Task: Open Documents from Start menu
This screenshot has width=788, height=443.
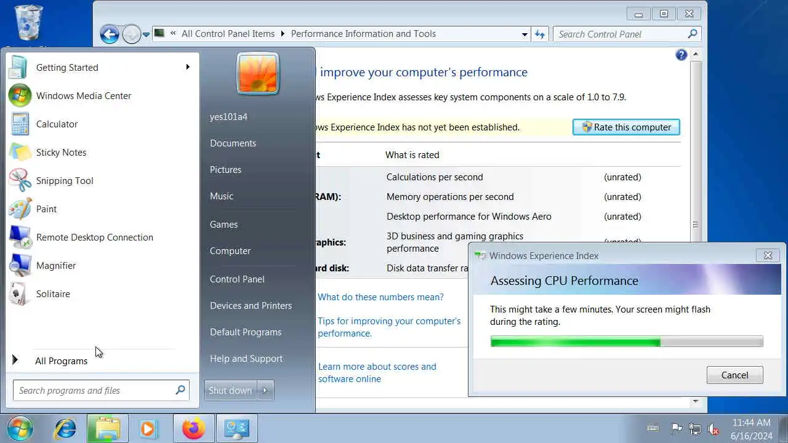Action: [x=233, y=143]
